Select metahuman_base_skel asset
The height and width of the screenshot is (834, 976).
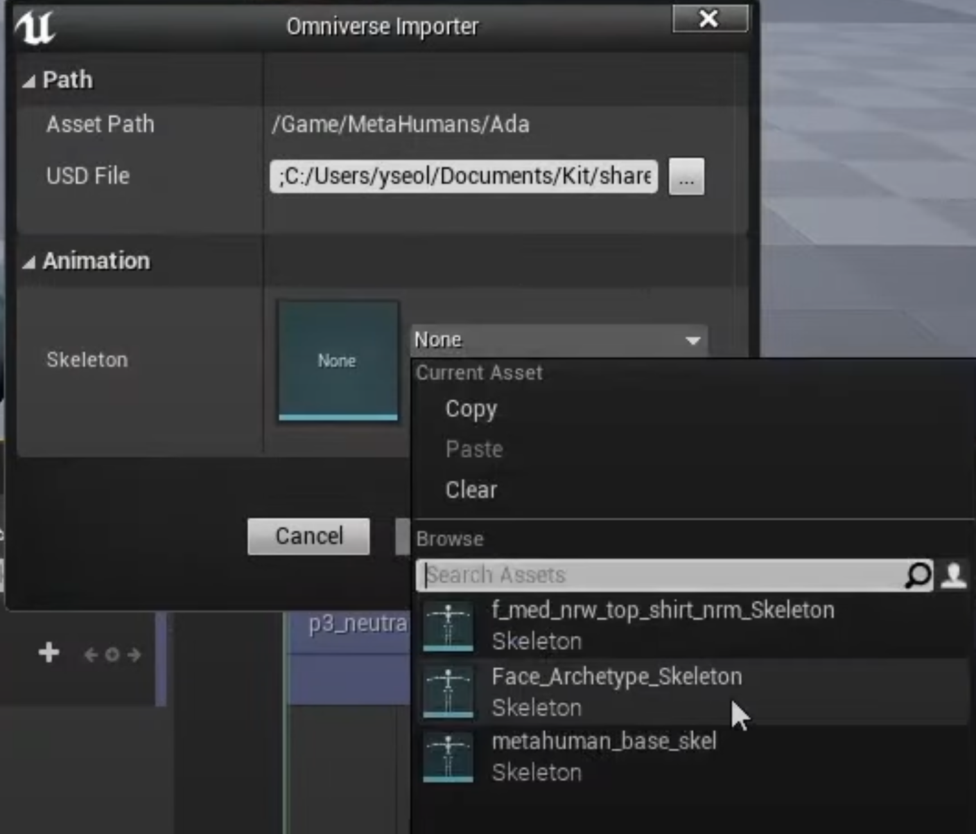pos(693,757)
